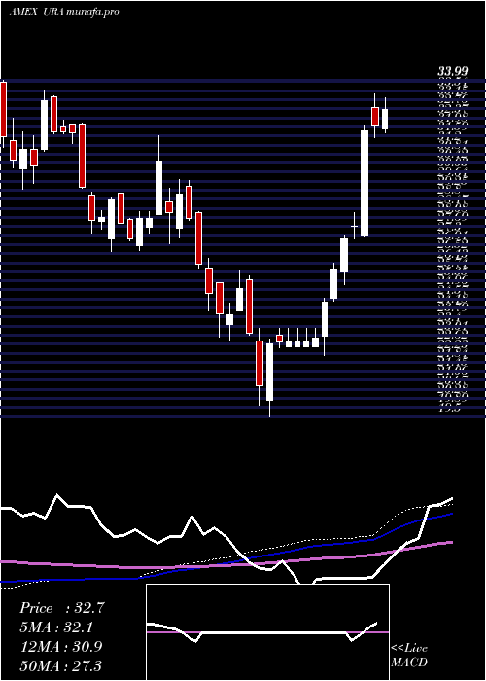
Task: Click the tallest white candlestick near the right
Action: pyautogui.click(x=364, y=183)
